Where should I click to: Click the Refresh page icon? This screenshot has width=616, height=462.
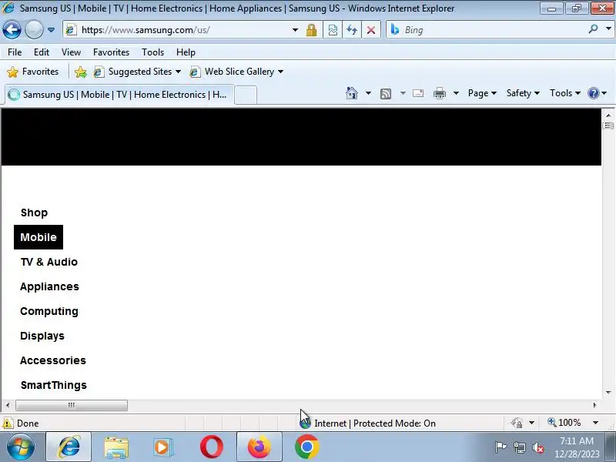click(352, 30)
